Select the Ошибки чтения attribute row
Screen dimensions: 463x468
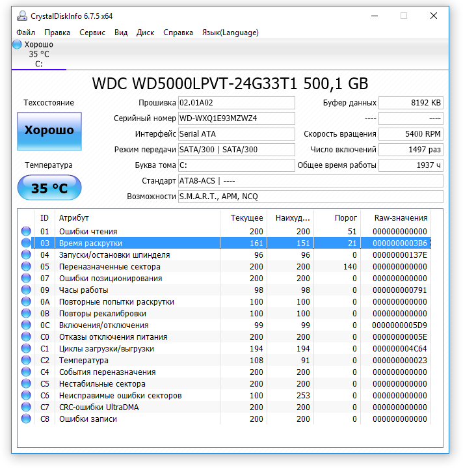(226, 231)
